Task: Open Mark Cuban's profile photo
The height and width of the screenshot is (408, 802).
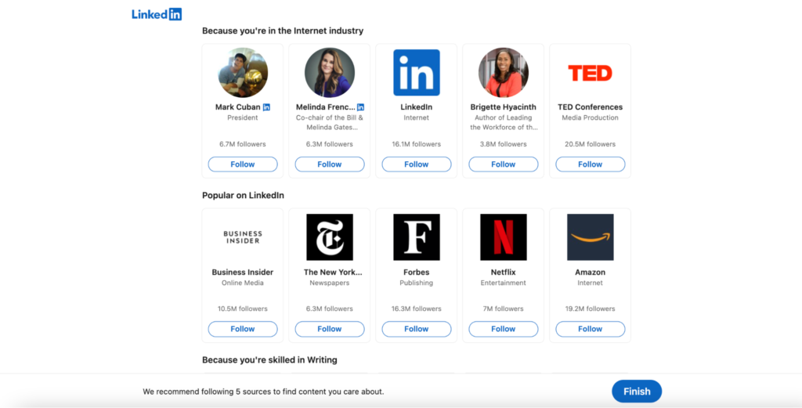Action: point(243,73)
